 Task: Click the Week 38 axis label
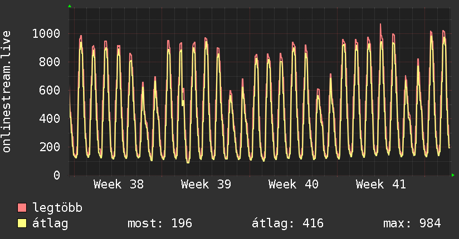click(x=119, y=185)
